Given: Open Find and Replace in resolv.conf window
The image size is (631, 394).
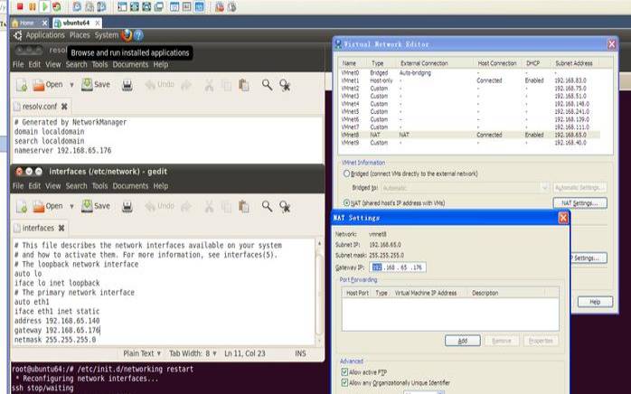Looking at the screenshot, I should click(285, 85).
